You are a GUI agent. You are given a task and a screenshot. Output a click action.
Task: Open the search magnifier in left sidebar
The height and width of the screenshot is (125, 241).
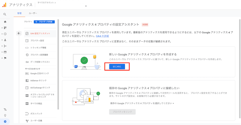5,14
